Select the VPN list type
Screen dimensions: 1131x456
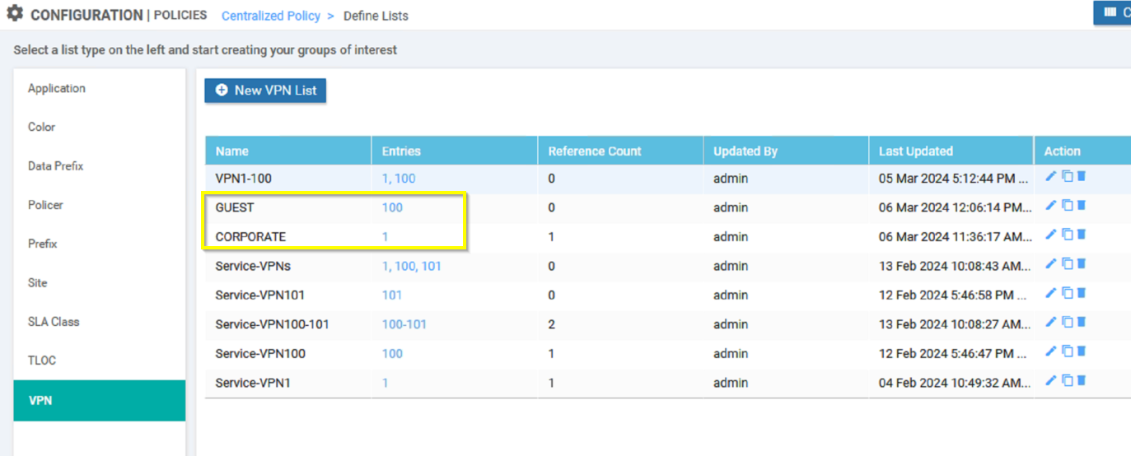[x=100, y=400]
